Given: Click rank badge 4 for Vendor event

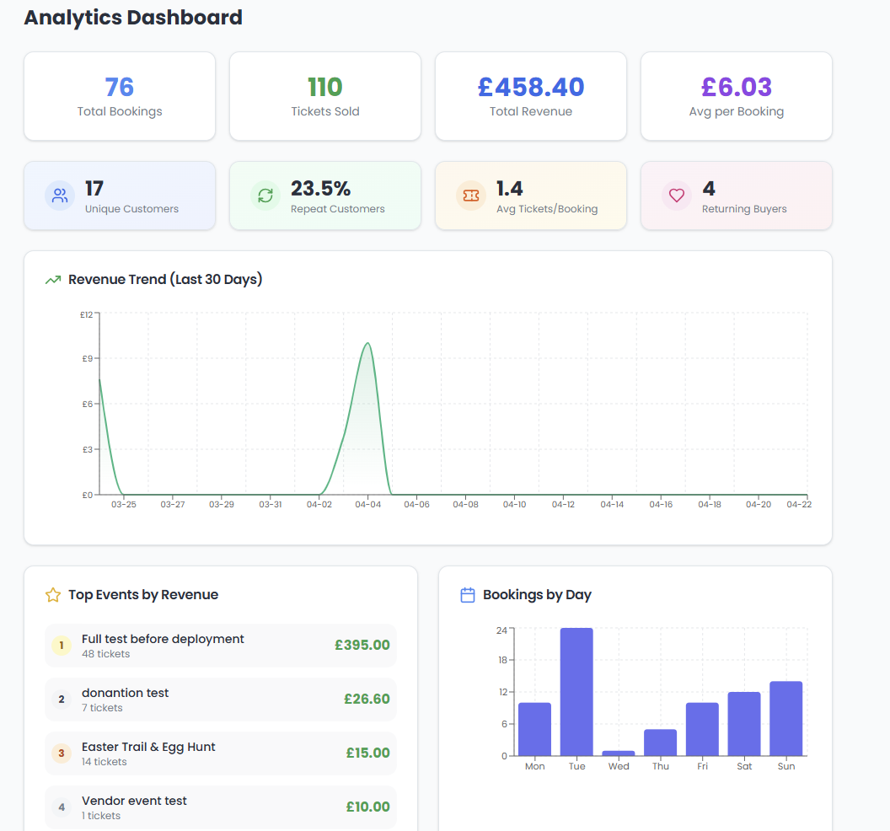Looking at the screenshot, I should point(62,807).
